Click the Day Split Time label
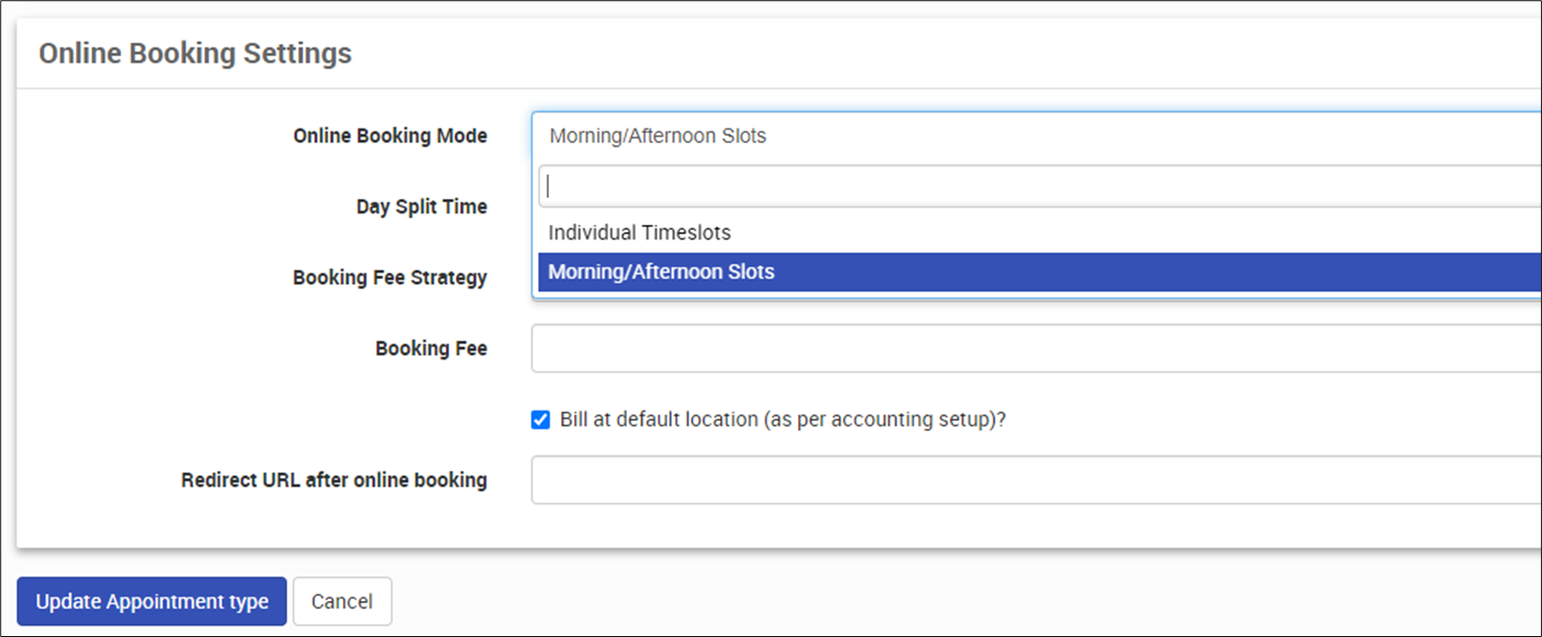The image size is (1542, 637). 422,207
